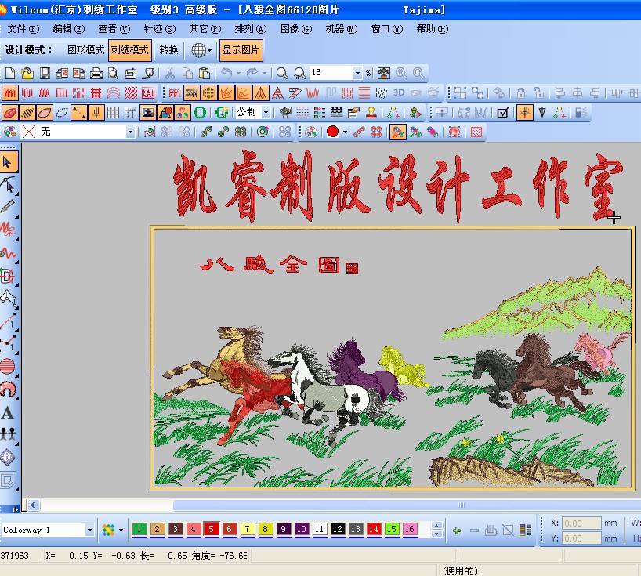Viewport: 641px width, 576px height.
Task: Click the palette scroll stepper arrows
Action: [x=436, y=530]
